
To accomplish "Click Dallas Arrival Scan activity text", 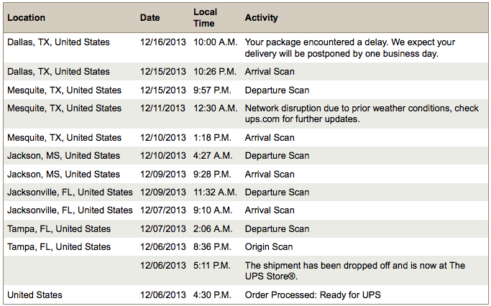I will tap(270, 72).
